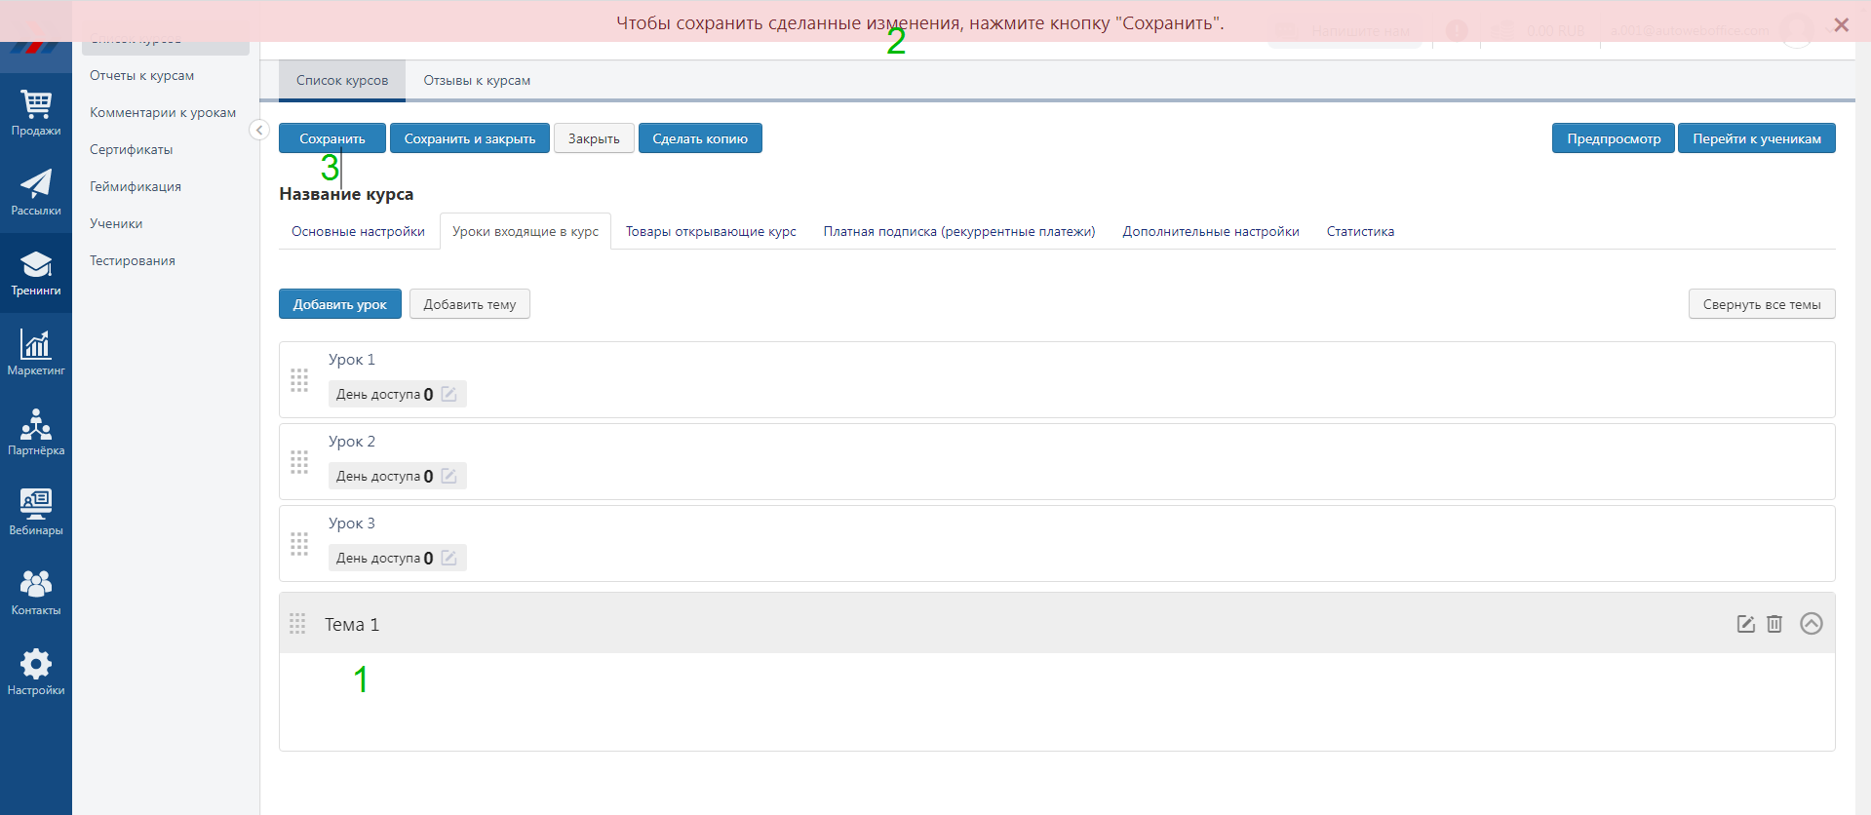Dismiss the save reminder notification banner
1871x815 pixels.
(1841, 25)
